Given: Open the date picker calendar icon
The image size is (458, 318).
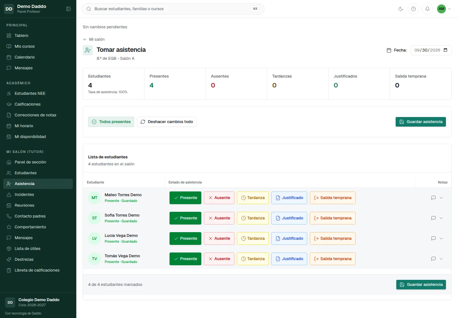Looking at the screenshot, I should click(x=445, y=50).
